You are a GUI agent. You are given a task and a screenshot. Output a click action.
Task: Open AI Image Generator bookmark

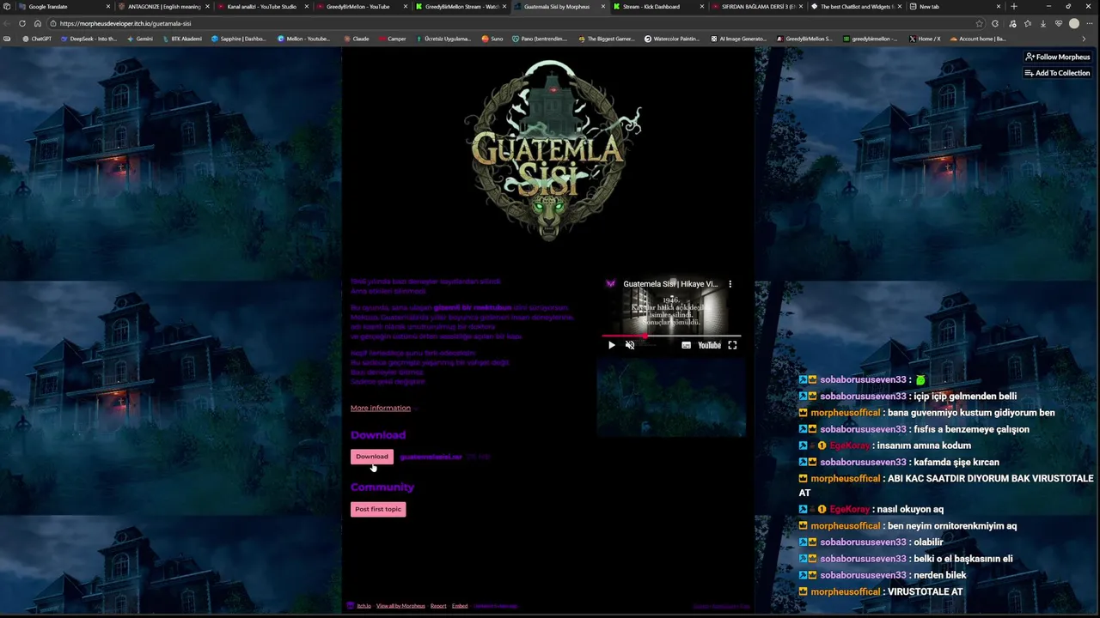click(738, 39)
